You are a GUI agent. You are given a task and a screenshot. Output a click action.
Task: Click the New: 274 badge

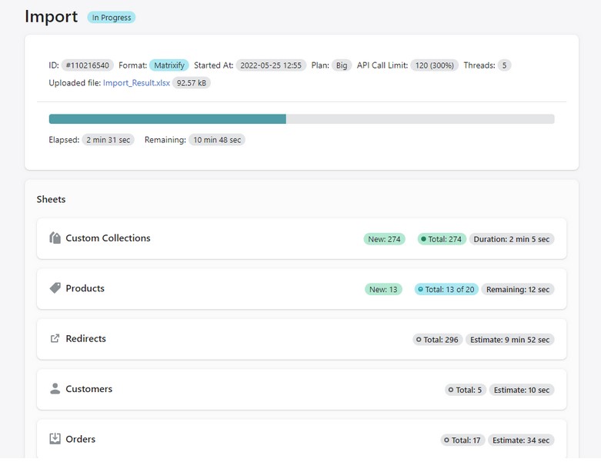coord(384,239)
